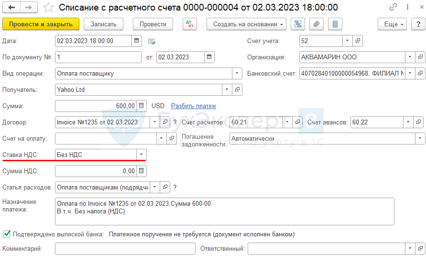
Task: Open the Статья расходов record
Action: point(164,187)
